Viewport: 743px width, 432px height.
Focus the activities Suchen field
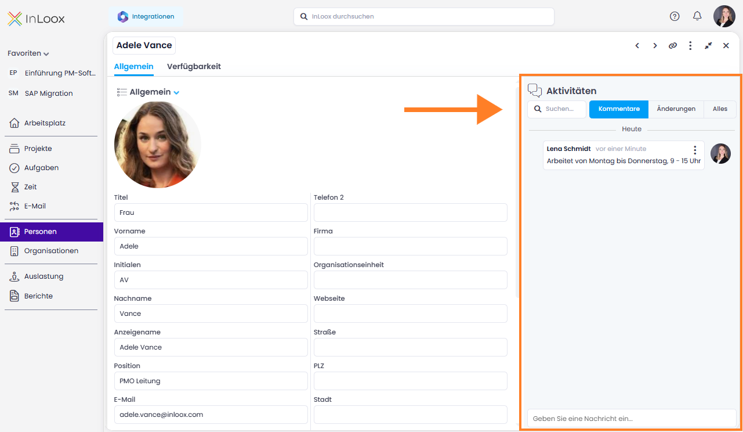point(557,109)
